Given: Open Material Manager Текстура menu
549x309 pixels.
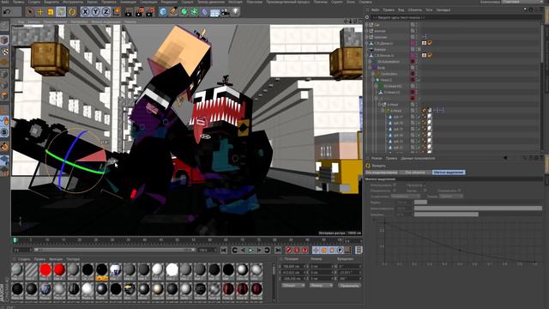Looking at the screenshot, I should pos(73,259).
